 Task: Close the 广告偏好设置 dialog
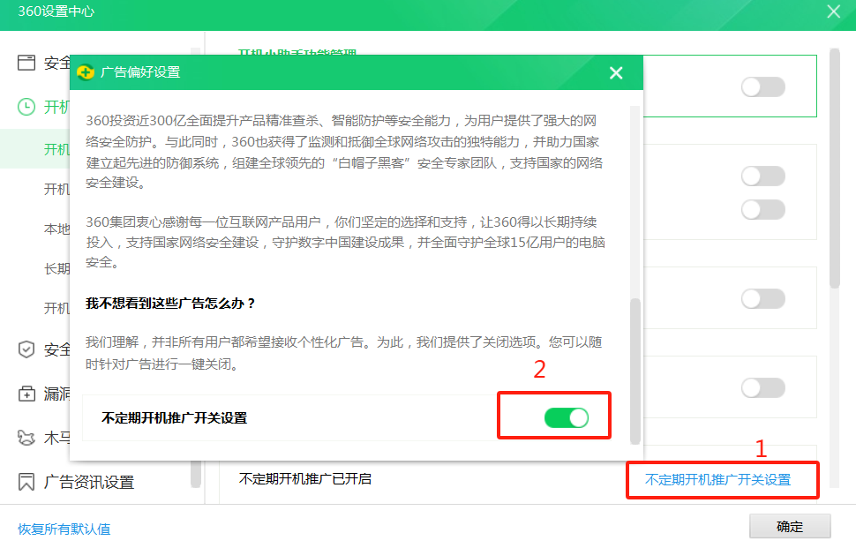(616, 72)
